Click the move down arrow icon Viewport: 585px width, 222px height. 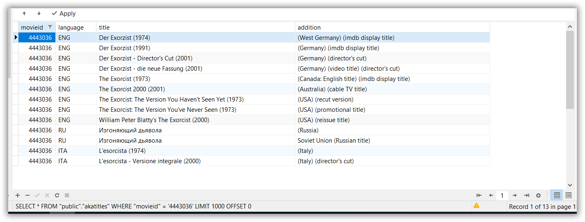(39, 14)
